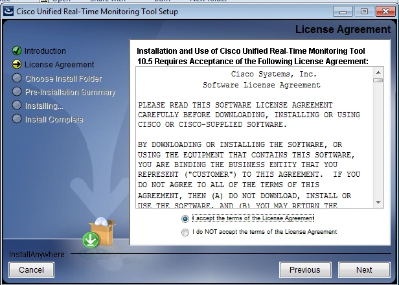Close the setup window

[x=385, y=12]
